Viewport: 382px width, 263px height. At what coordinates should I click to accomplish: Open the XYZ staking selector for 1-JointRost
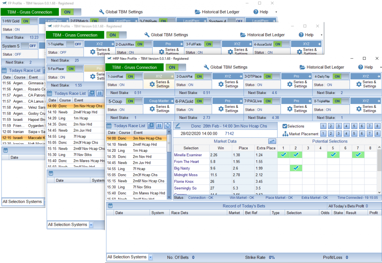[x=159, y=76]
